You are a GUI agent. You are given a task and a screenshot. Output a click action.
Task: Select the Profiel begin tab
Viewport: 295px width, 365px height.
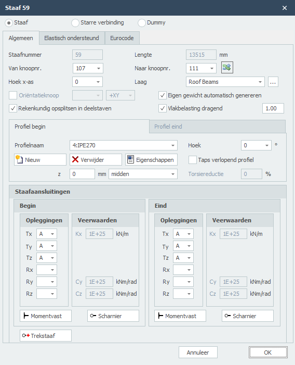pos(79,127)
